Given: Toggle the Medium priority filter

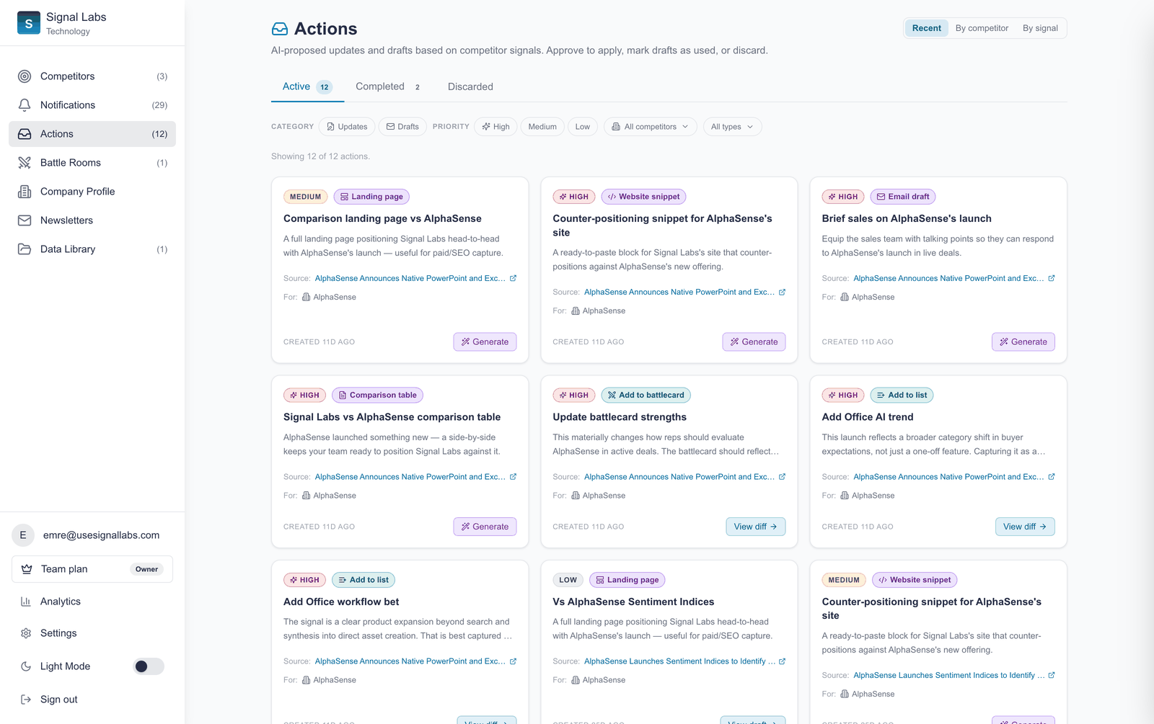Looking at the screenshot, I should (x=542, y=127).
